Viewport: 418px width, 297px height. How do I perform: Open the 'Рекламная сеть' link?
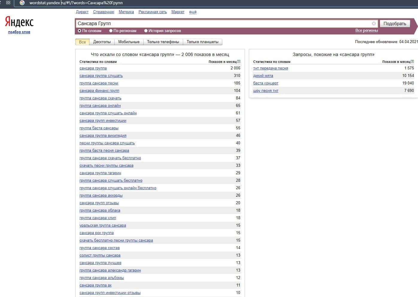[x=153, y=12]
